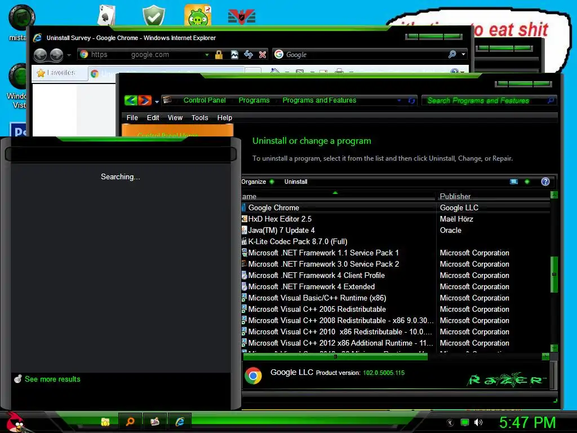Select Microsoft .NET Framework 4 Extended
The image size is (577, 433).
coord(396,286)
